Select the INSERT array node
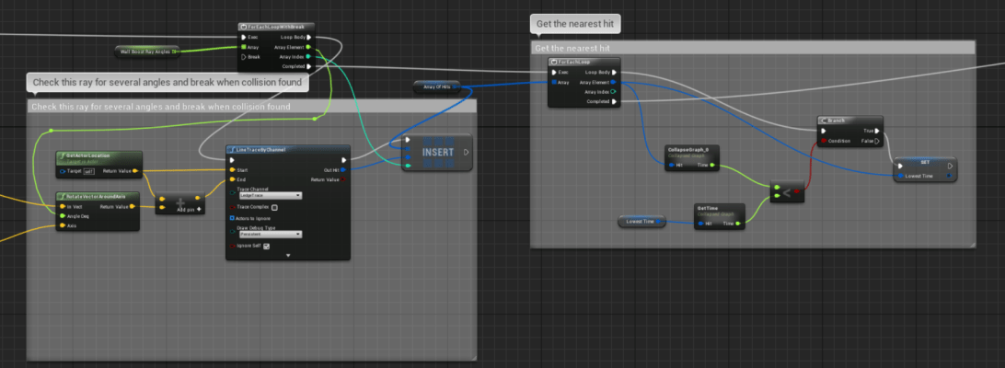 tap(437, 152)
